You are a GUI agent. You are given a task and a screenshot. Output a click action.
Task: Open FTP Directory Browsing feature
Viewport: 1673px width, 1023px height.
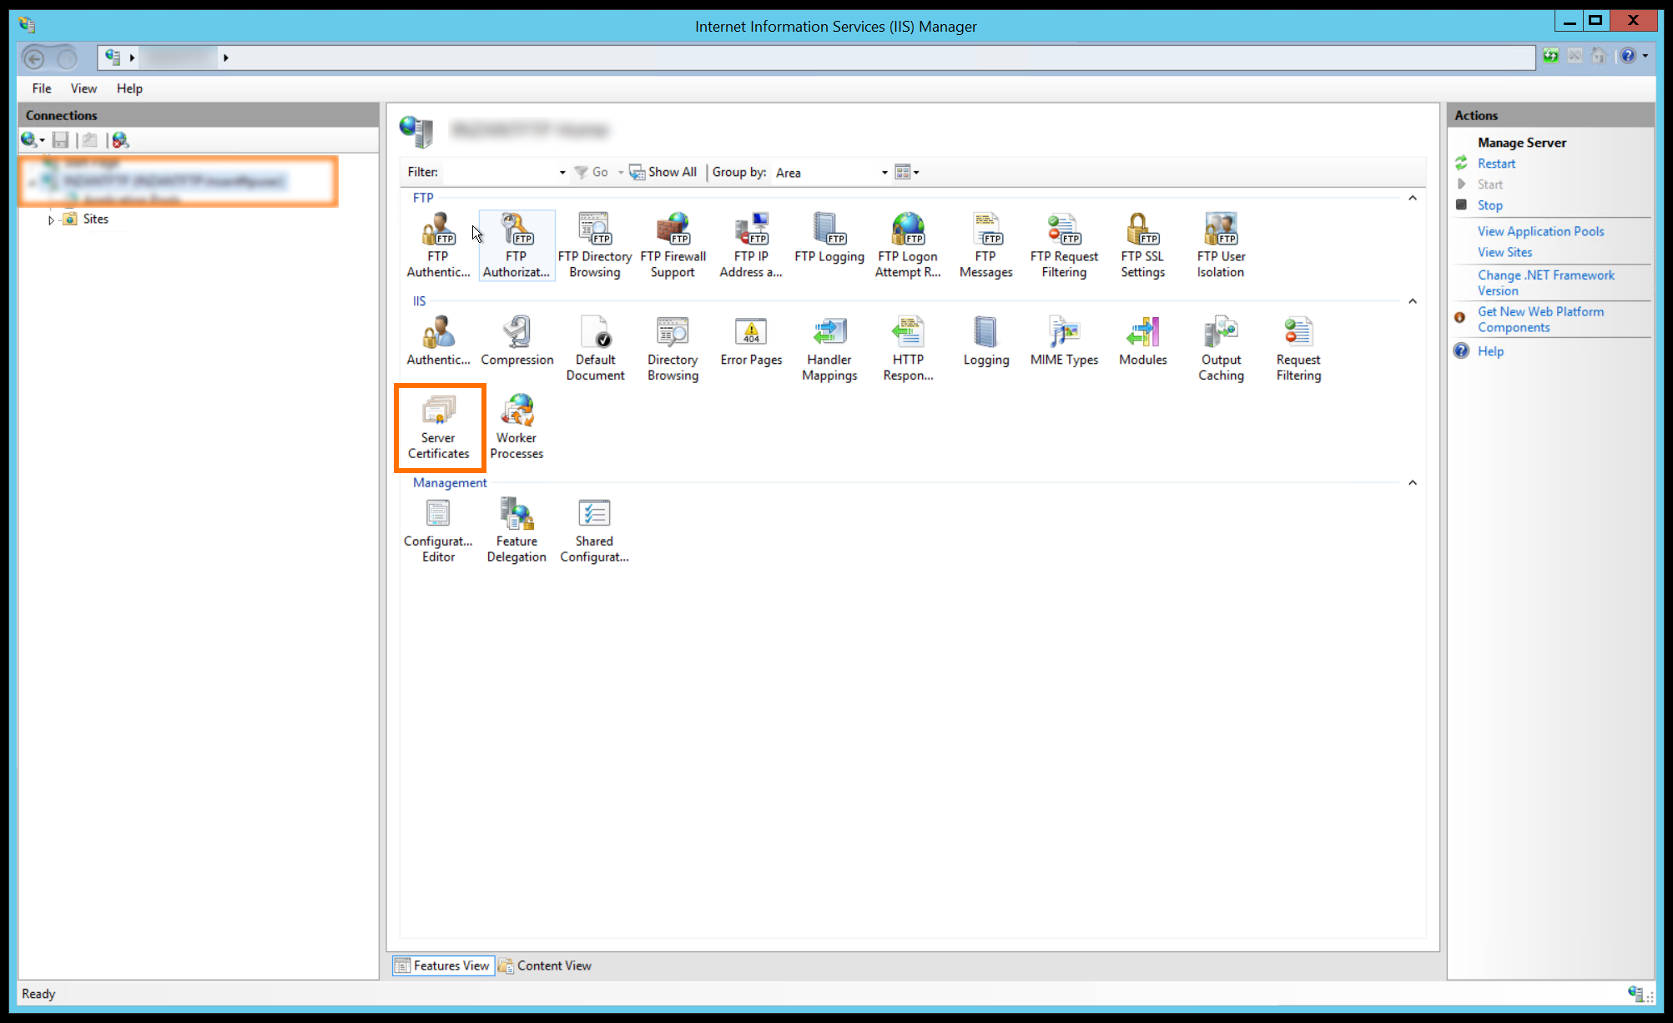[595, 245]
